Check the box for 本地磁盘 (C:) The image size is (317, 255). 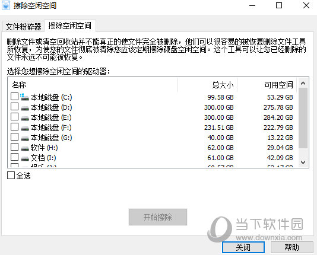pos(15,96)
